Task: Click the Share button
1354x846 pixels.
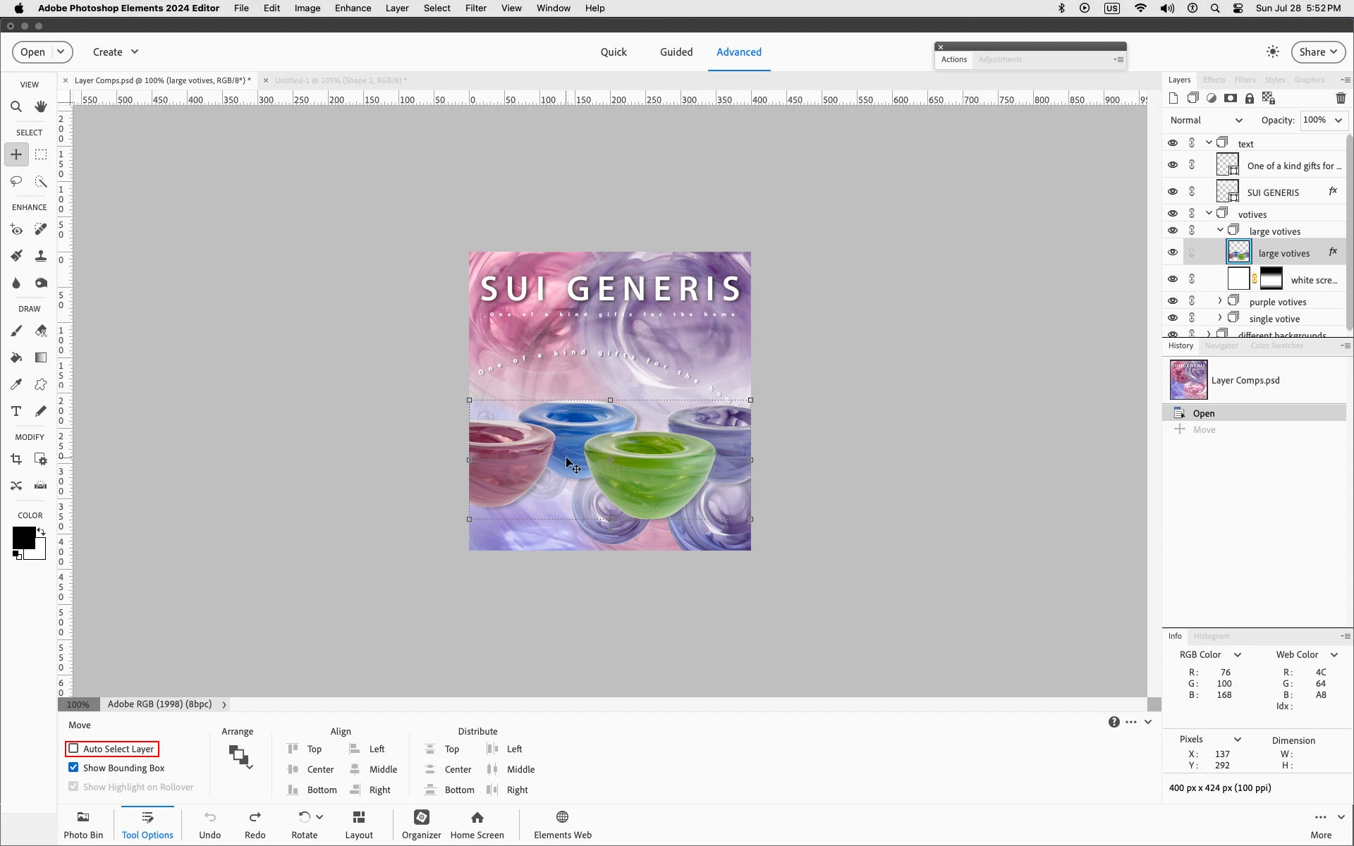Action: pos(1317,52)
